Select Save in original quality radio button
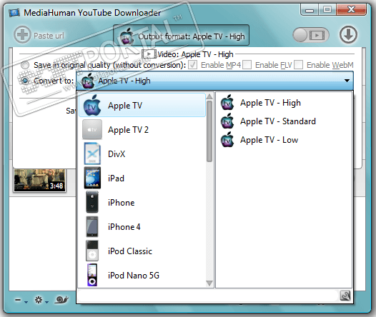 [25, 65]
